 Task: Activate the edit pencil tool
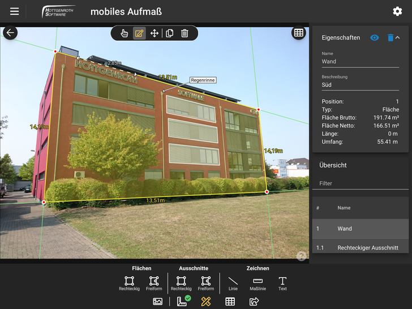(x=139, y=33)
